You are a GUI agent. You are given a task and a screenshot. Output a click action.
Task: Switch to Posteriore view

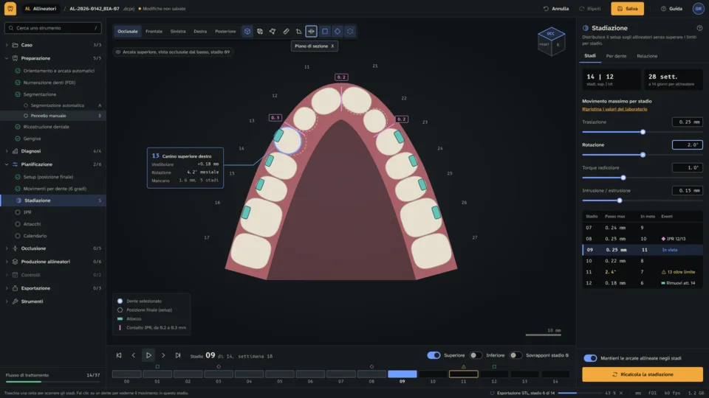click(x=225, y=32)
